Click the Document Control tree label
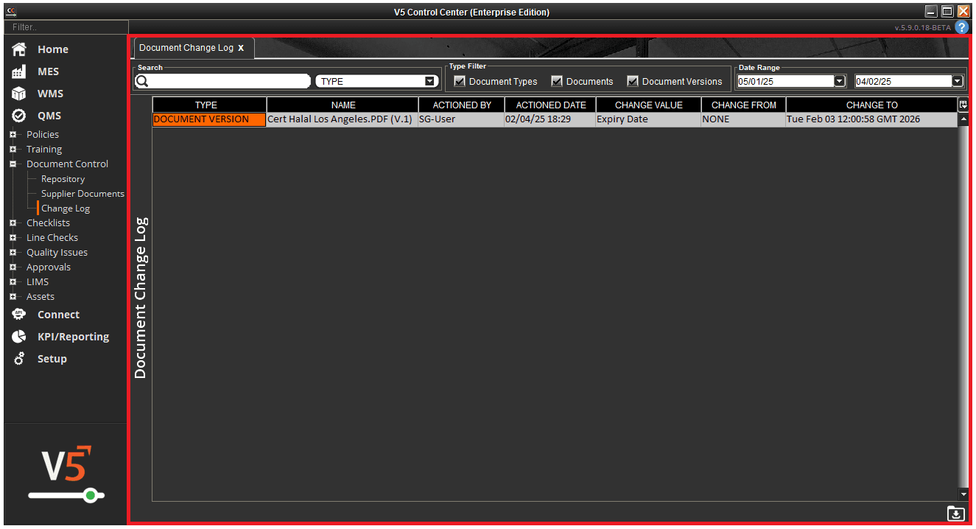 (x=67, y=164)
